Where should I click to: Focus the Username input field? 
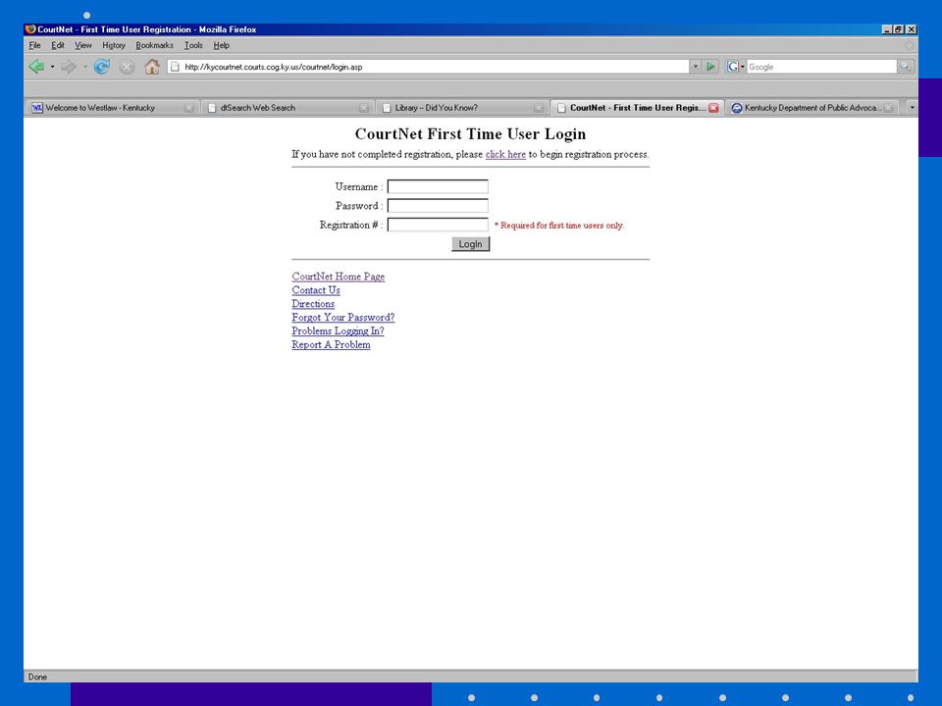point(438,186)
